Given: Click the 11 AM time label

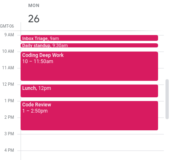Looking at the screenshot, I should (x=8, y=68).
